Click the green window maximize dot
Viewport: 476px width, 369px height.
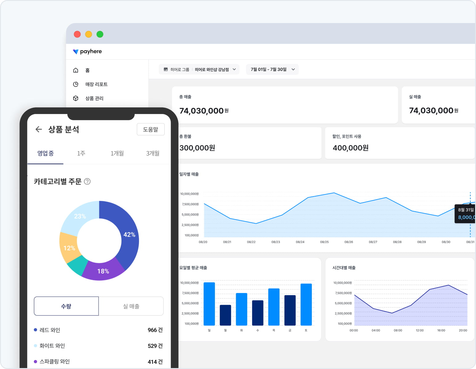100,34
